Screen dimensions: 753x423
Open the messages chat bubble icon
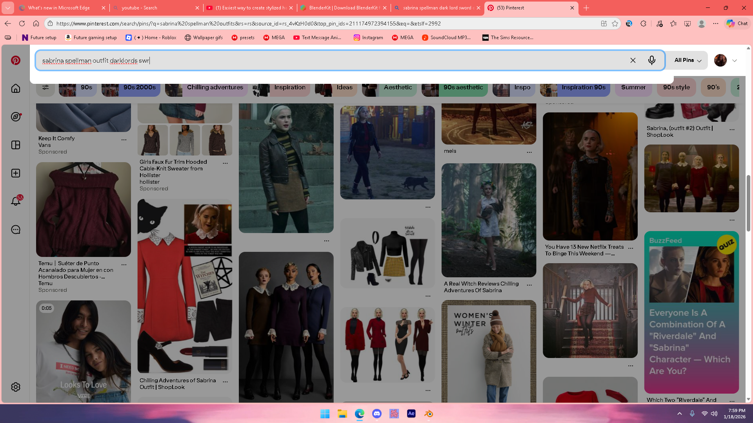16,230
